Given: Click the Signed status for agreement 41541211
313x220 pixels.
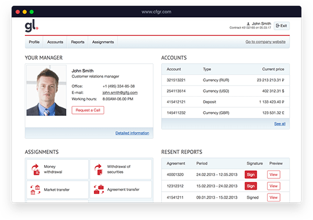Looking at the screenshot, I should 253,197.
